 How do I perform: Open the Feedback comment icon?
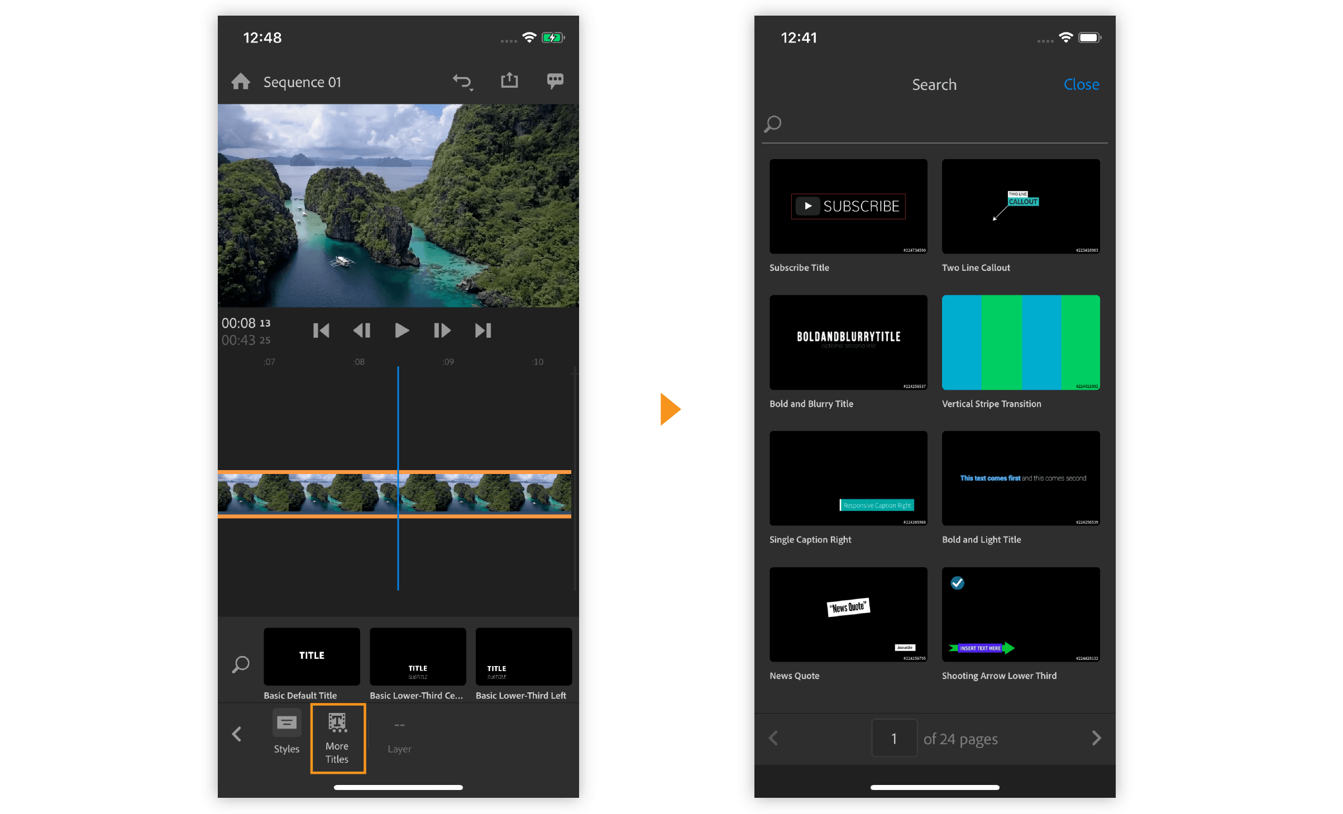click(x=555, y=82)
